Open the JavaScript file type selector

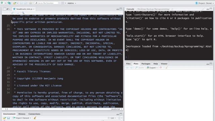tap(117, 109)
